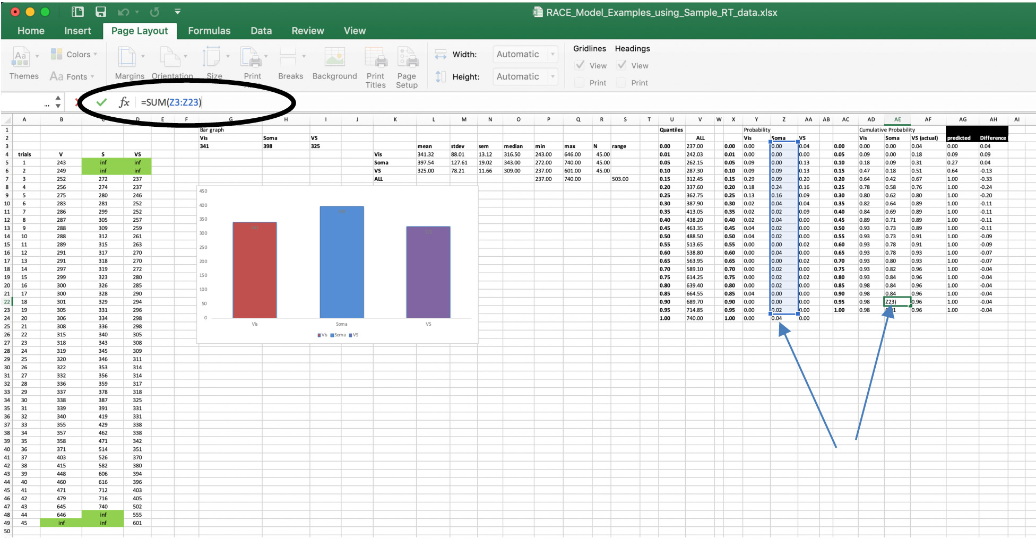
Task: Click the Insert Function fx icon
Action: tap(124, 102)
